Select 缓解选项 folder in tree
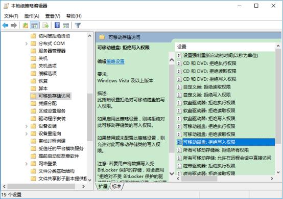Screen dimensions: 283x199 tap(48, 74)
